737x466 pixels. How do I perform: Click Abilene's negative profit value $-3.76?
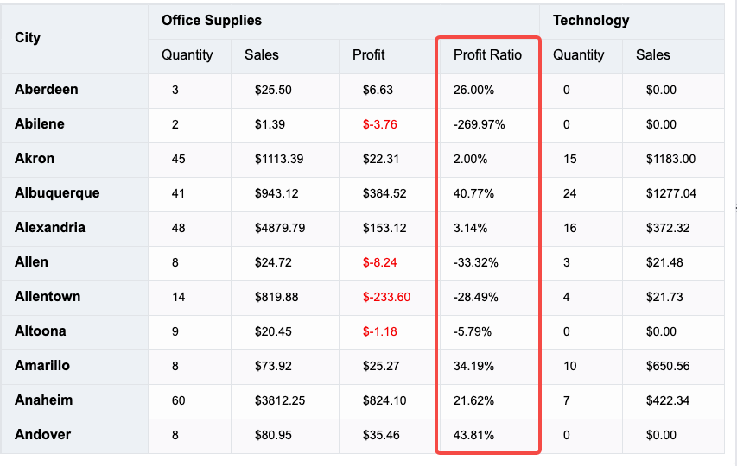tap(380, 124)
